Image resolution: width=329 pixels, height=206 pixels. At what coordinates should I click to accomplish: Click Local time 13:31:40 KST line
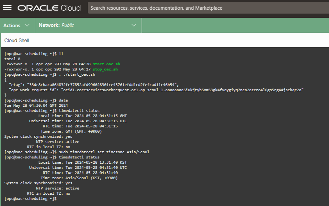click(x=83, y=162)
